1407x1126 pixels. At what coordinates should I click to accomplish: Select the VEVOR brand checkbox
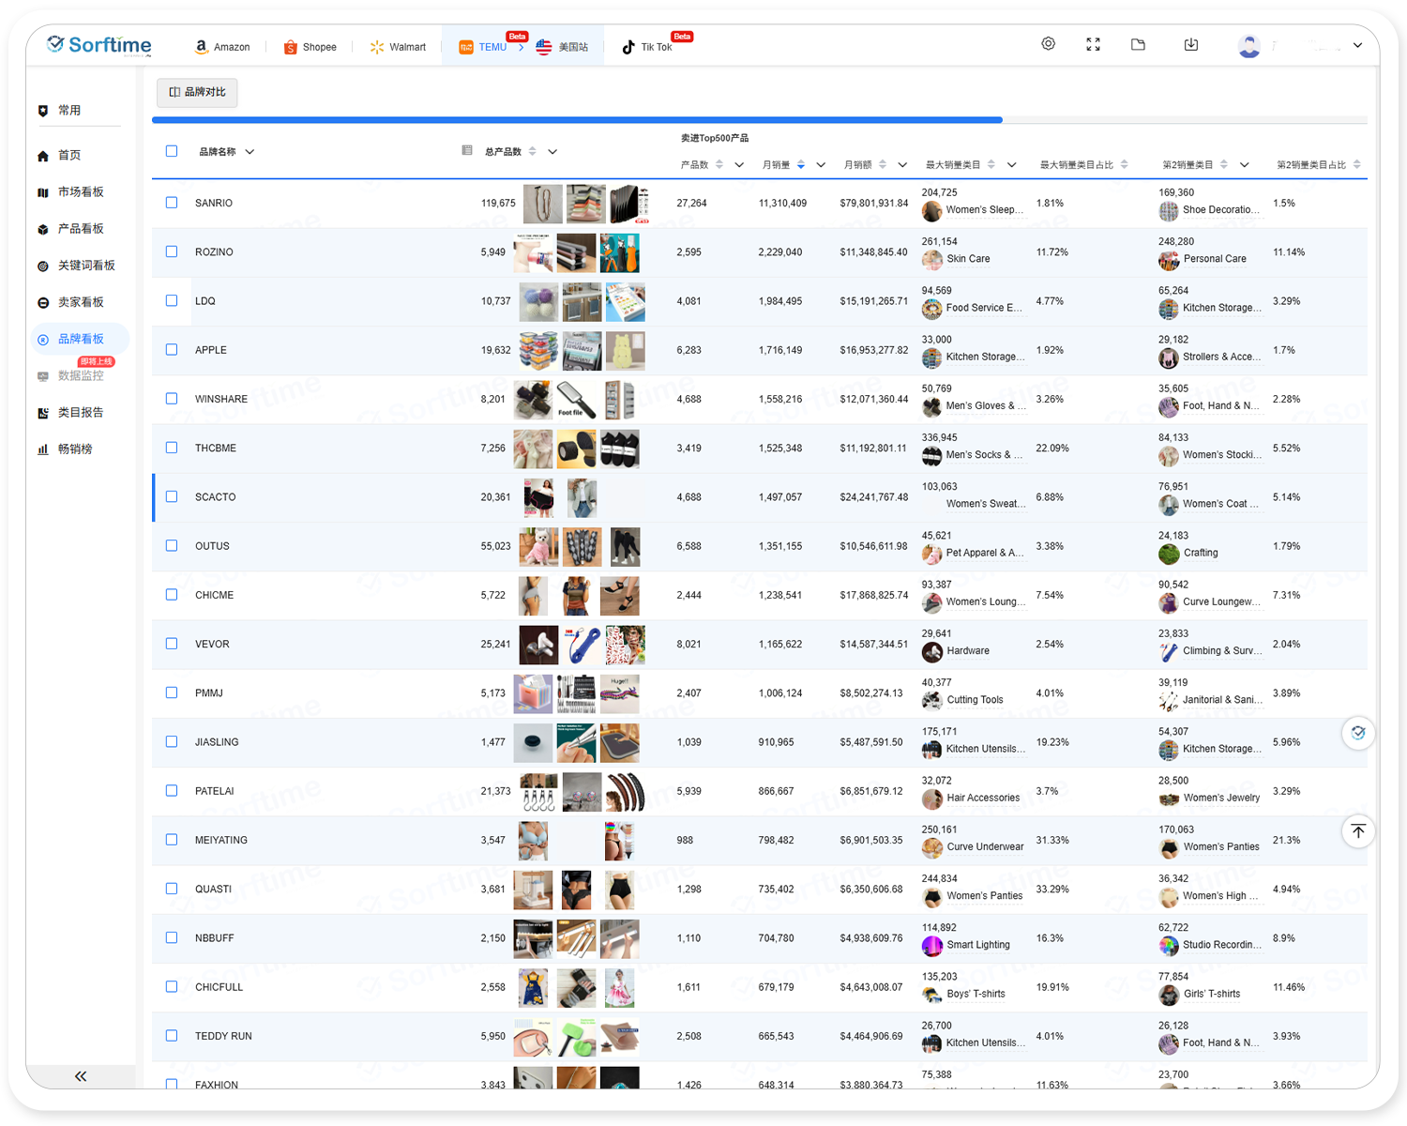tap(172, 644)
